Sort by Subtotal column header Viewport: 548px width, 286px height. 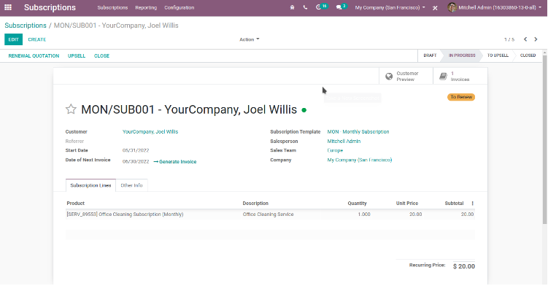click(454, 203)
